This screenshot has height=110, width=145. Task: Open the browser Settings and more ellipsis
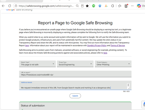[x=132, y=6]
